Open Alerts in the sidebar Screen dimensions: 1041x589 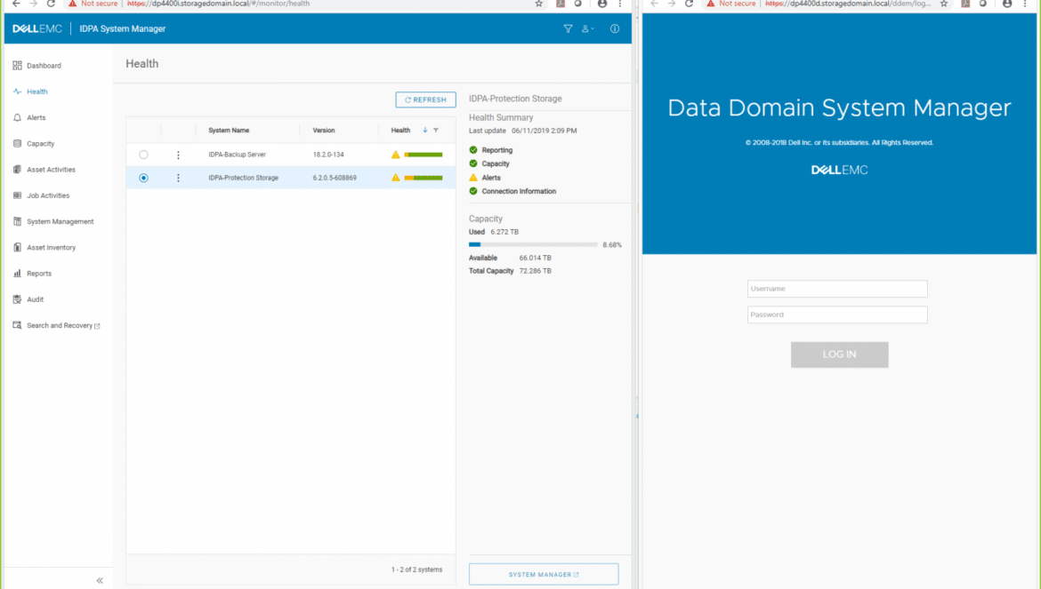point(36,117)
